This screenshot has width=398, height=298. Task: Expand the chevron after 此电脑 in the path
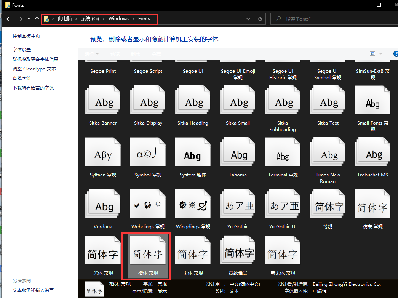(x=76, y=19)
